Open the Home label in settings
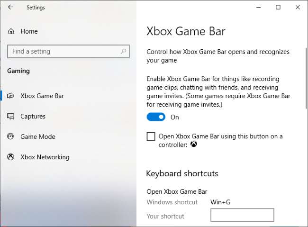 pyautogui.click(x=29, y=31)
